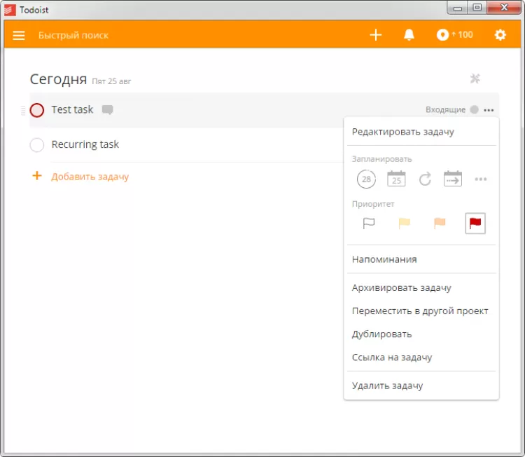
Task: Select Ссылка на задачу entry
Action: click(x=392, y=357)
